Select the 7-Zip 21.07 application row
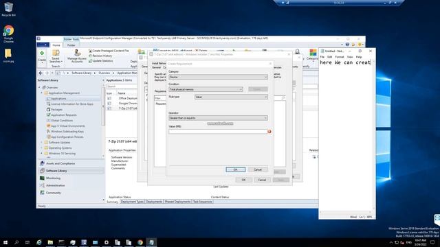Image resolution: width=440 pixels, height=247 pixels. [122, 108]
